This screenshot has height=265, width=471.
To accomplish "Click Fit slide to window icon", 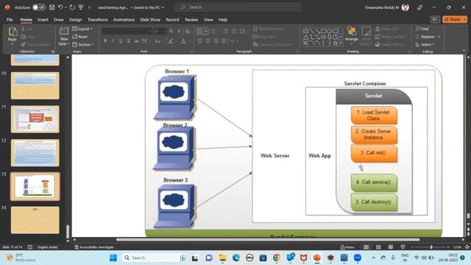I will pyautogui.click(x=467, y=247).
